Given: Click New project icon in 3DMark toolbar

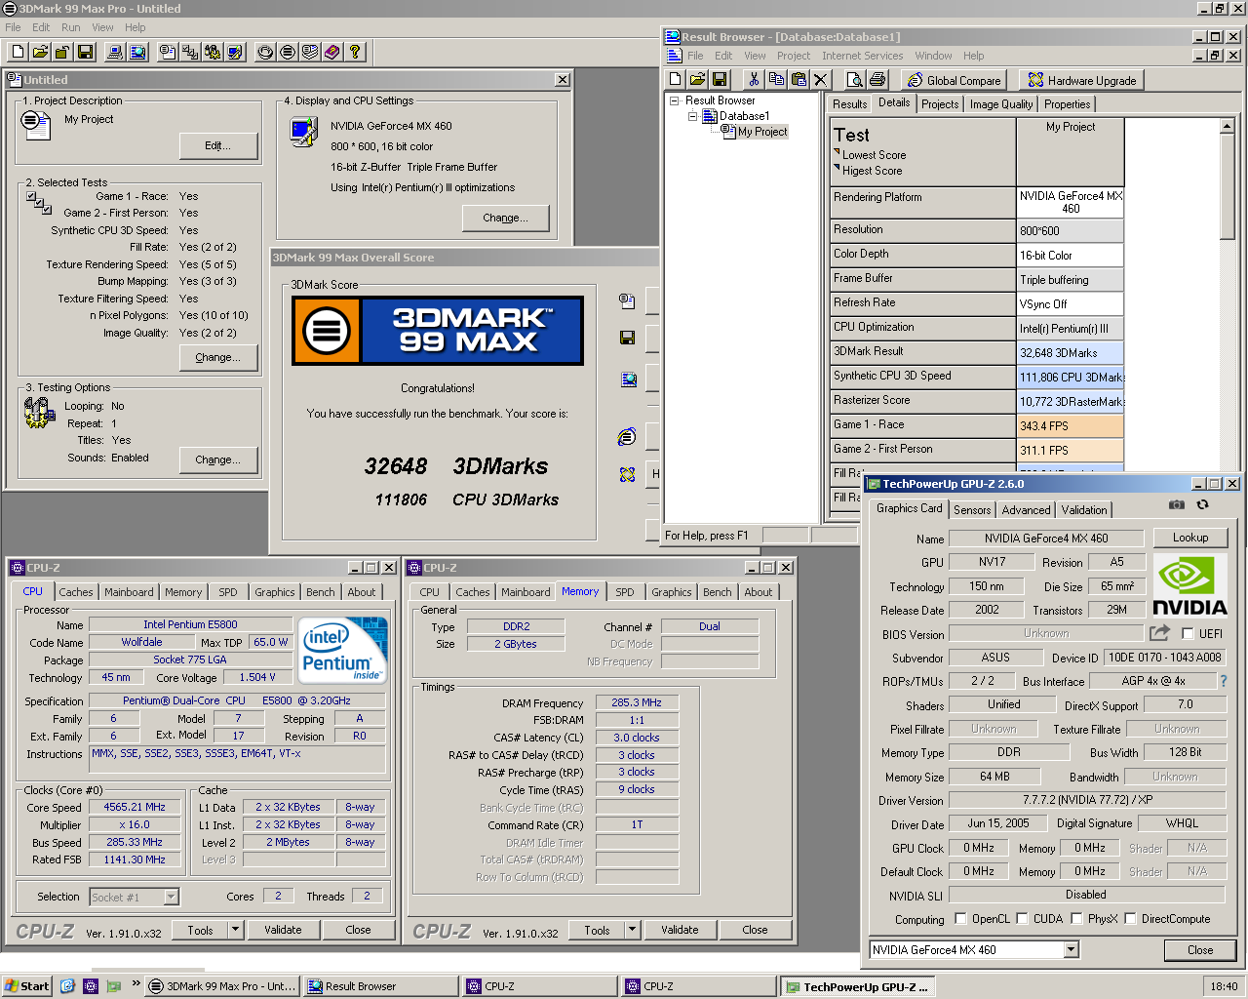Looking at the screenshot, I should coord(18,52).
